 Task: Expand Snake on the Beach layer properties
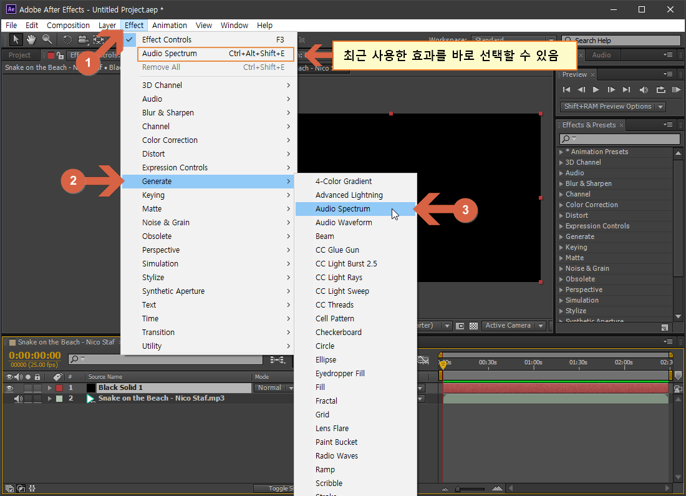(49, 399)
